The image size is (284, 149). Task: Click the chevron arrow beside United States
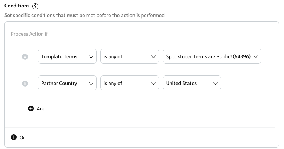(216, 84)
